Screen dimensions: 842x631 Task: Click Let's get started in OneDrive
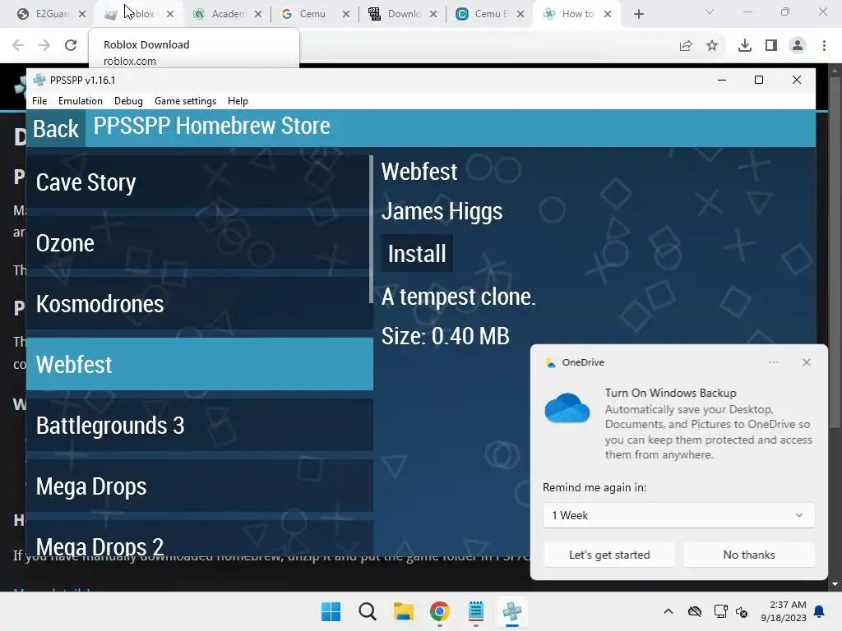609,555
